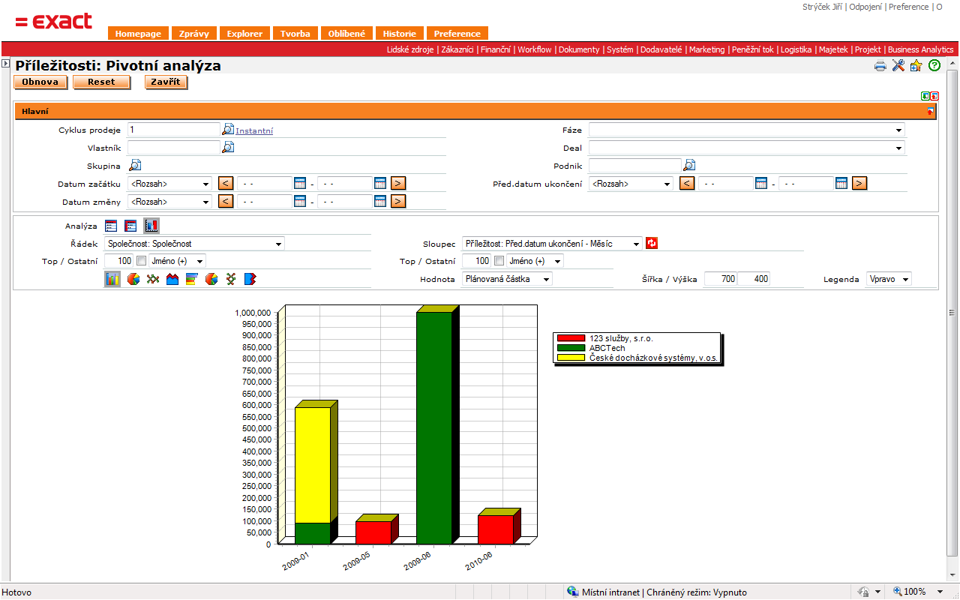Viewport: 960px width, 600px height.
Task: Step Datum začátku back with < button
Action: pos(225,183)
